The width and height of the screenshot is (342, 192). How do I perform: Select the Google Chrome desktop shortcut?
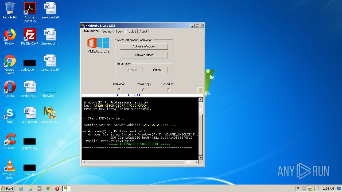(10, 65)
